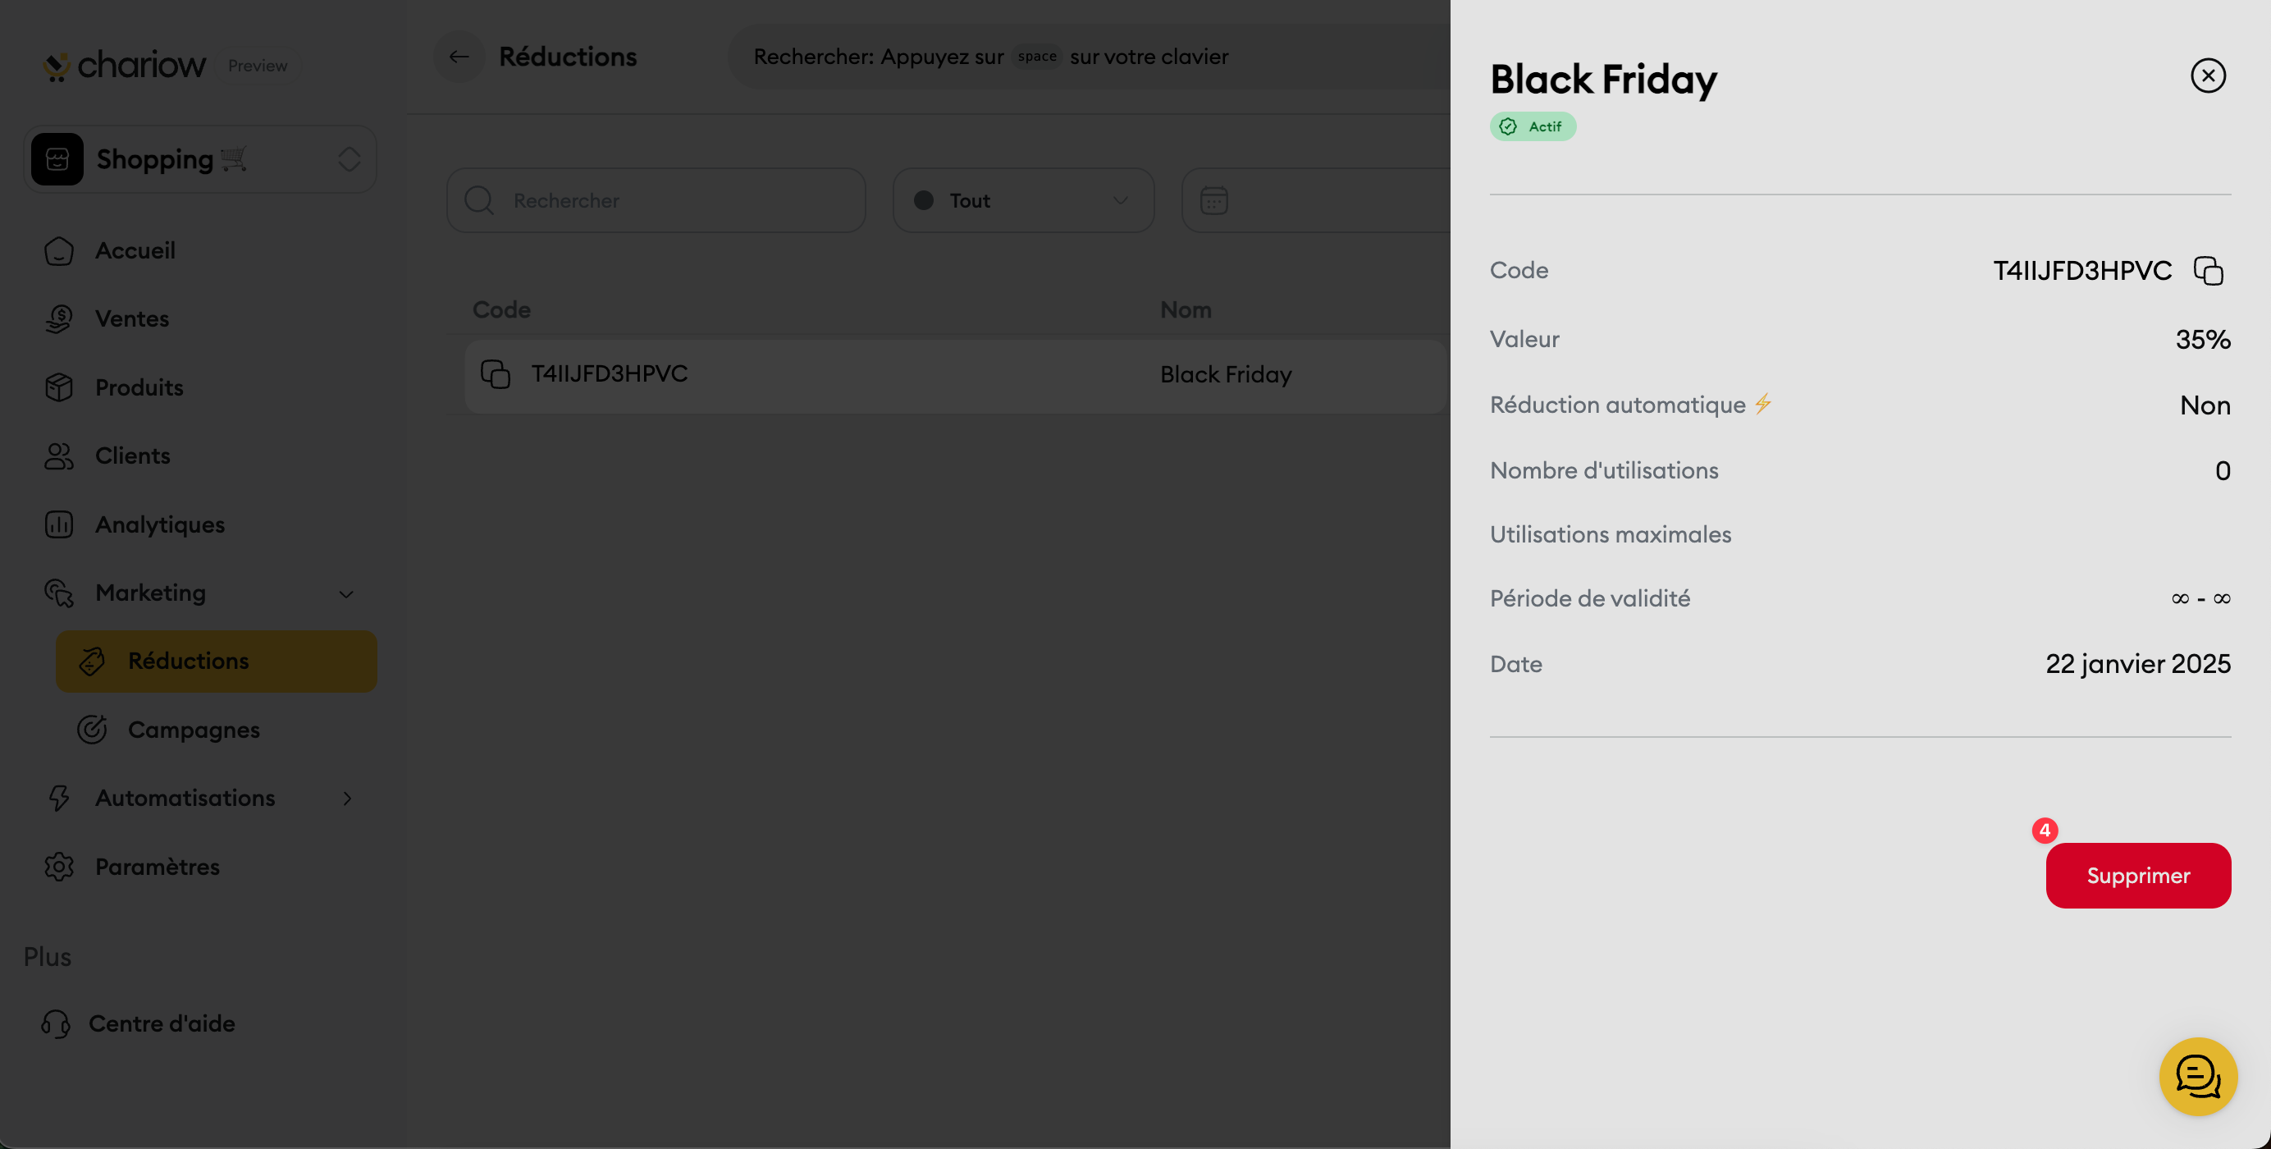
Task: Click the Shopping store icon
Action: pos(57,159)
